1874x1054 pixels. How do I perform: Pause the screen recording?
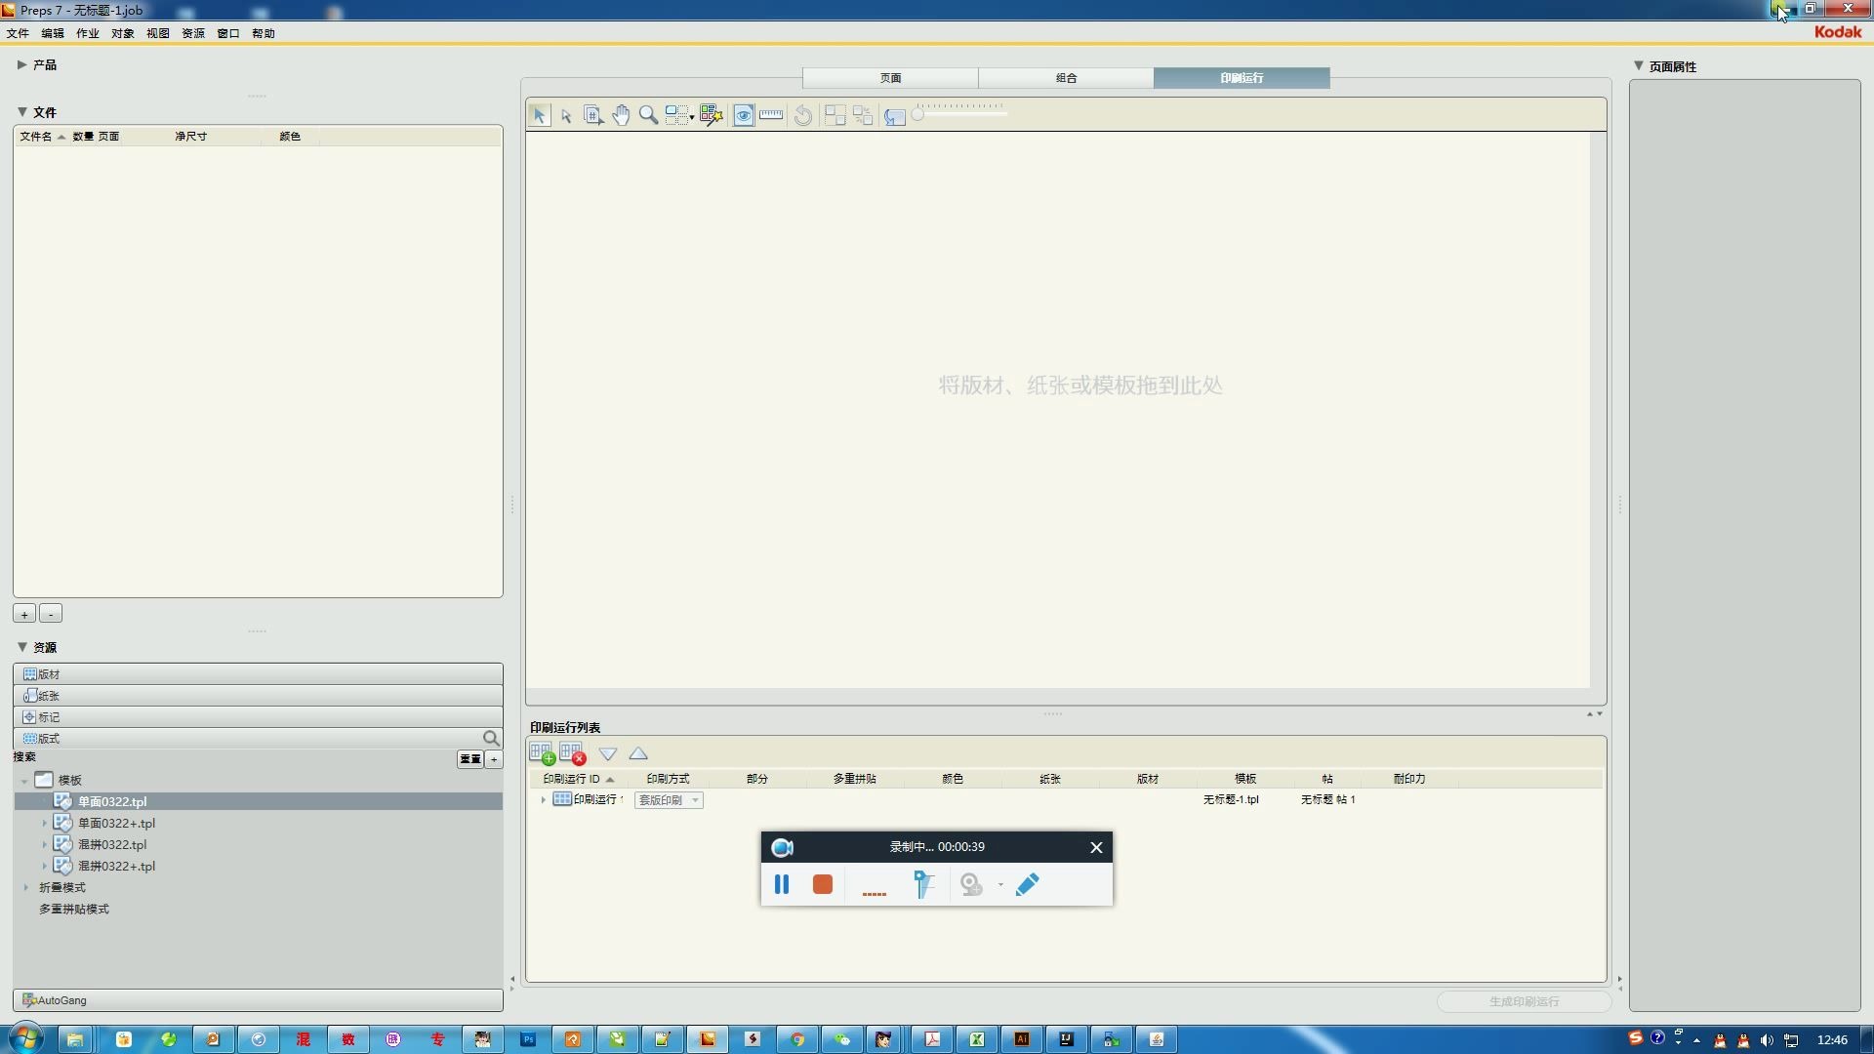(782, 884)
